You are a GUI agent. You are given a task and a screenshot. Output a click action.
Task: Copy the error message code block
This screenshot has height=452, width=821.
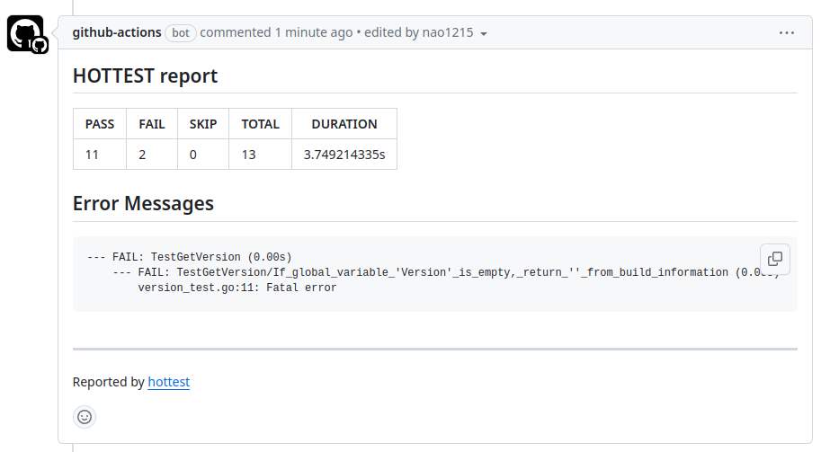tap(775, 259)
